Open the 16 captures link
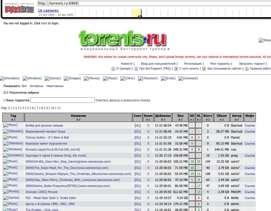The width and height of the screenshot is (271, 211). point(48,11)
